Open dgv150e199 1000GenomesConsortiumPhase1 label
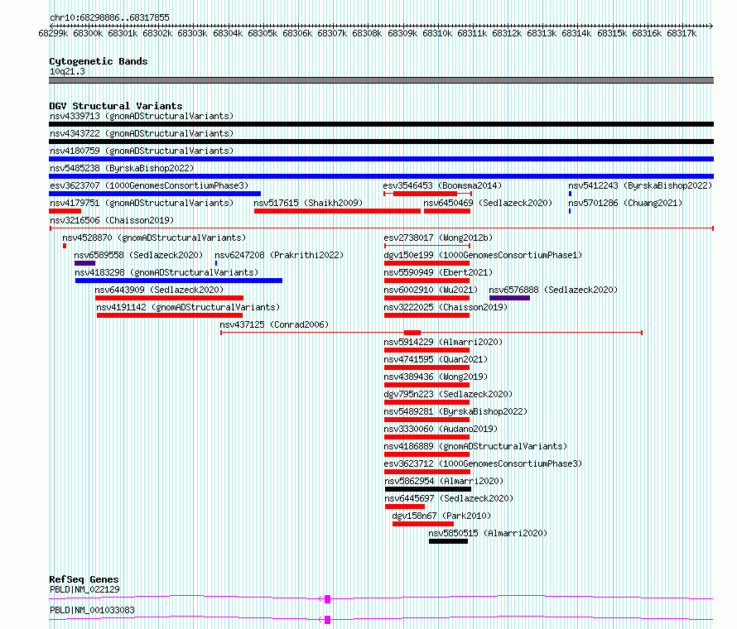 (483, 255)
